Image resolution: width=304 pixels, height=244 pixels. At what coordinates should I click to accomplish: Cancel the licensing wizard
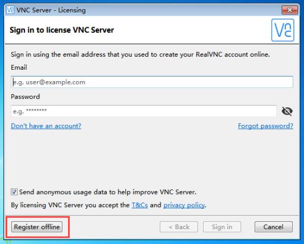coord(273,227)
